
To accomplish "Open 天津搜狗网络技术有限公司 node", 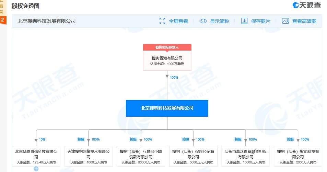I will click(x=89, y=156).
